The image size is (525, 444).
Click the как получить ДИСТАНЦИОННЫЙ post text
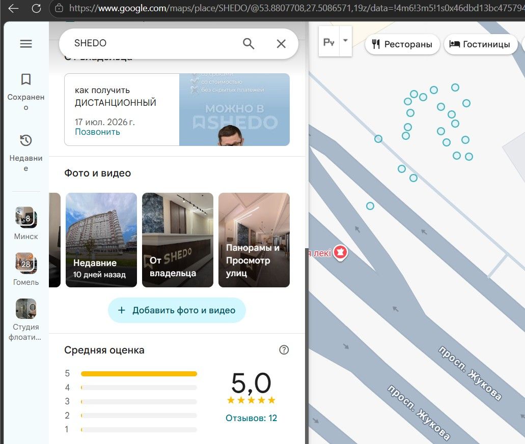[115, 96]
